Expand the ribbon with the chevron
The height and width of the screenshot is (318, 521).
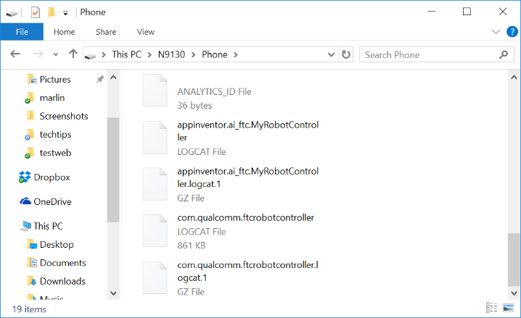coord(496,32)
